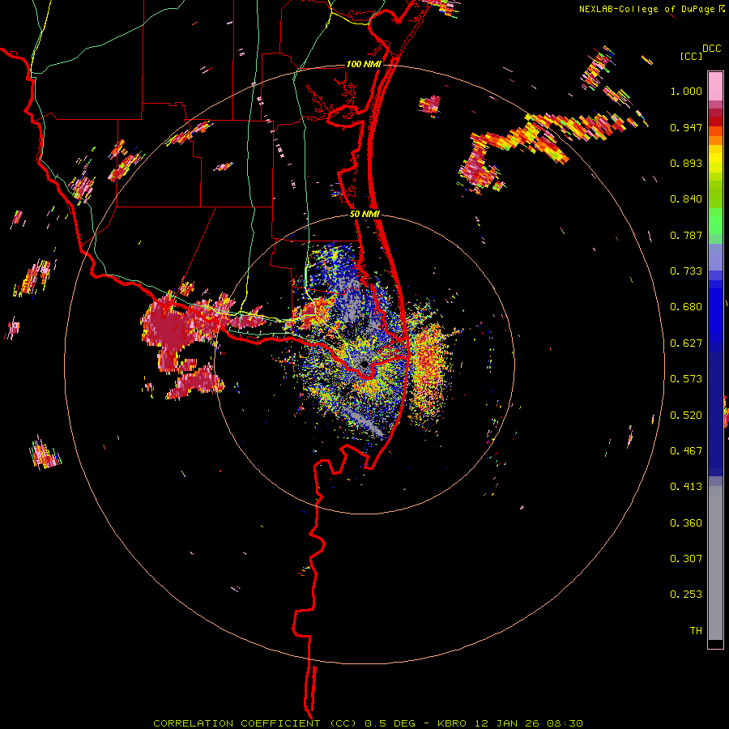The width and height of the screenshot is (729, 729).
Task: Click the 0.840 value on the color scale
Action: point(686,199)
